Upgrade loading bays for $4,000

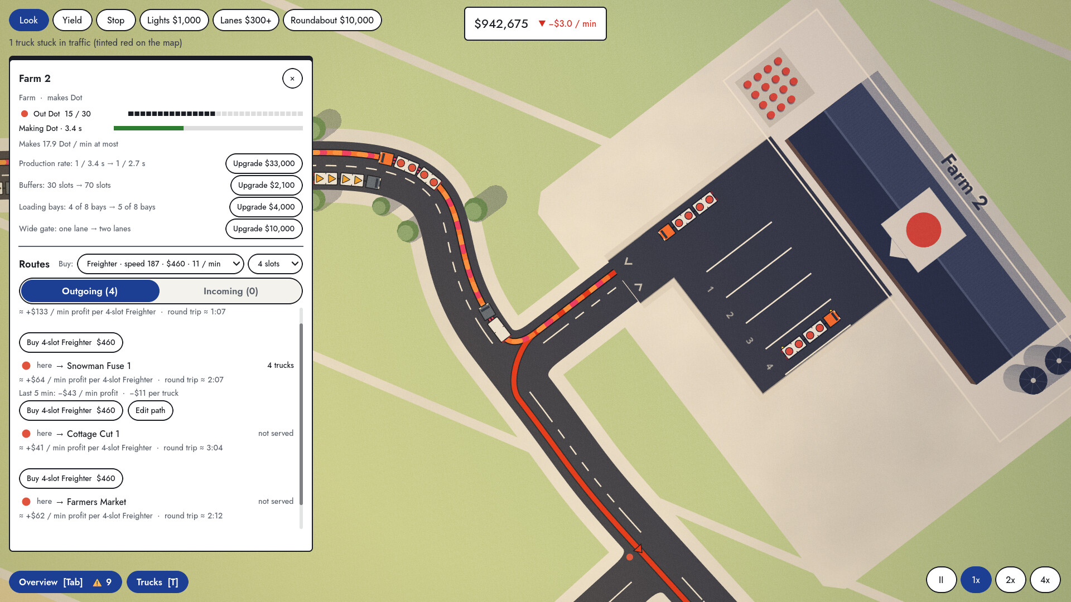(266, 207)
